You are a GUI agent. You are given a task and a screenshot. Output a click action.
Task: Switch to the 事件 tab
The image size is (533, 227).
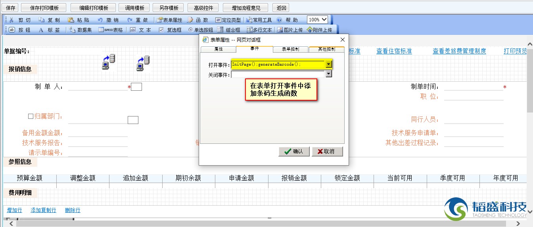[254, 48]
